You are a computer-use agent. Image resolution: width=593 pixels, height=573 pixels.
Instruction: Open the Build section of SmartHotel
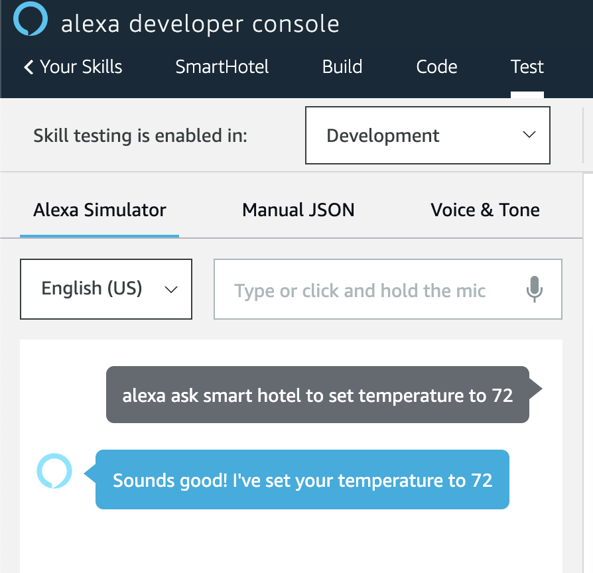(342, 66)
